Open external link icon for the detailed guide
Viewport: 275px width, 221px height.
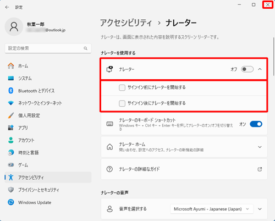(260, 169)
